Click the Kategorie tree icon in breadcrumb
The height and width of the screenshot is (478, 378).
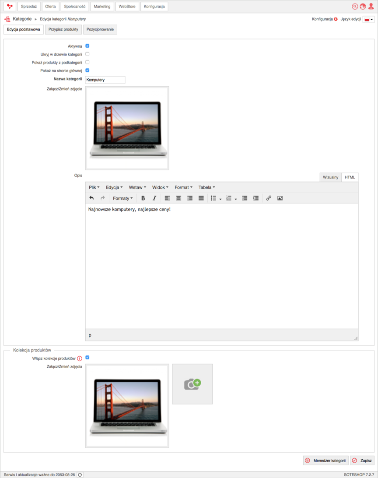click(x=7, y=19)
